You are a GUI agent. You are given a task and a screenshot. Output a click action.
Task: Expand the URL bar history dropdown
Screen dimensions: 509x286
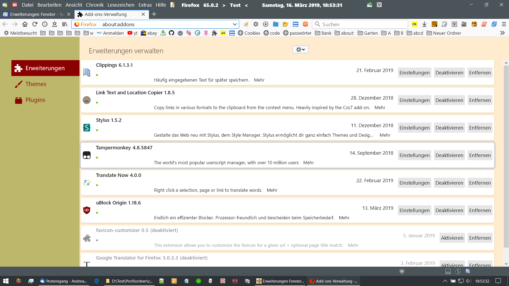coord(235,24)
